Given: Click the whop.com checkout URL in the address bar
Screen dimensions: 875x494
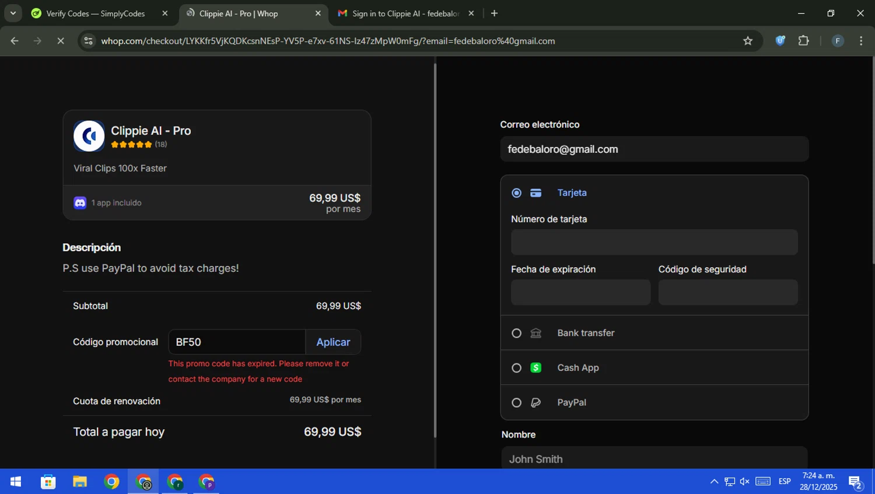Looking at the screenshot, I should coord(328,41).
